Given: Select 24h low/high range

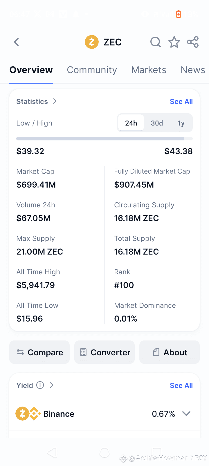Looking at the screenshot, I should click(x=131, y=123).
